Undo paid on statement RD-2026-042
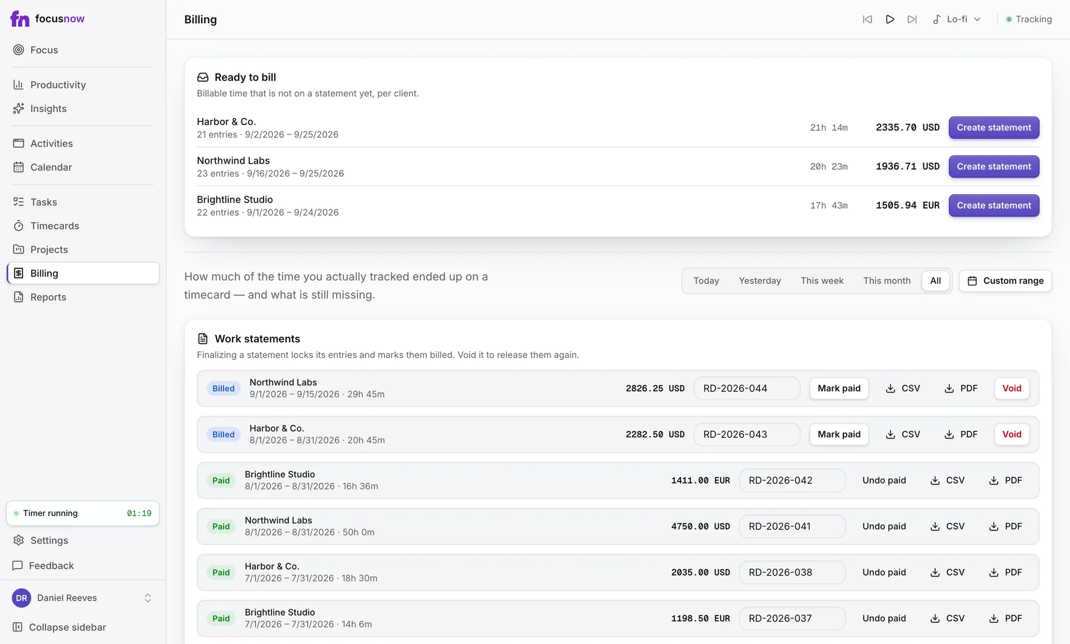This screenshot has height=644, width=1070. click(x=884, y=480)
